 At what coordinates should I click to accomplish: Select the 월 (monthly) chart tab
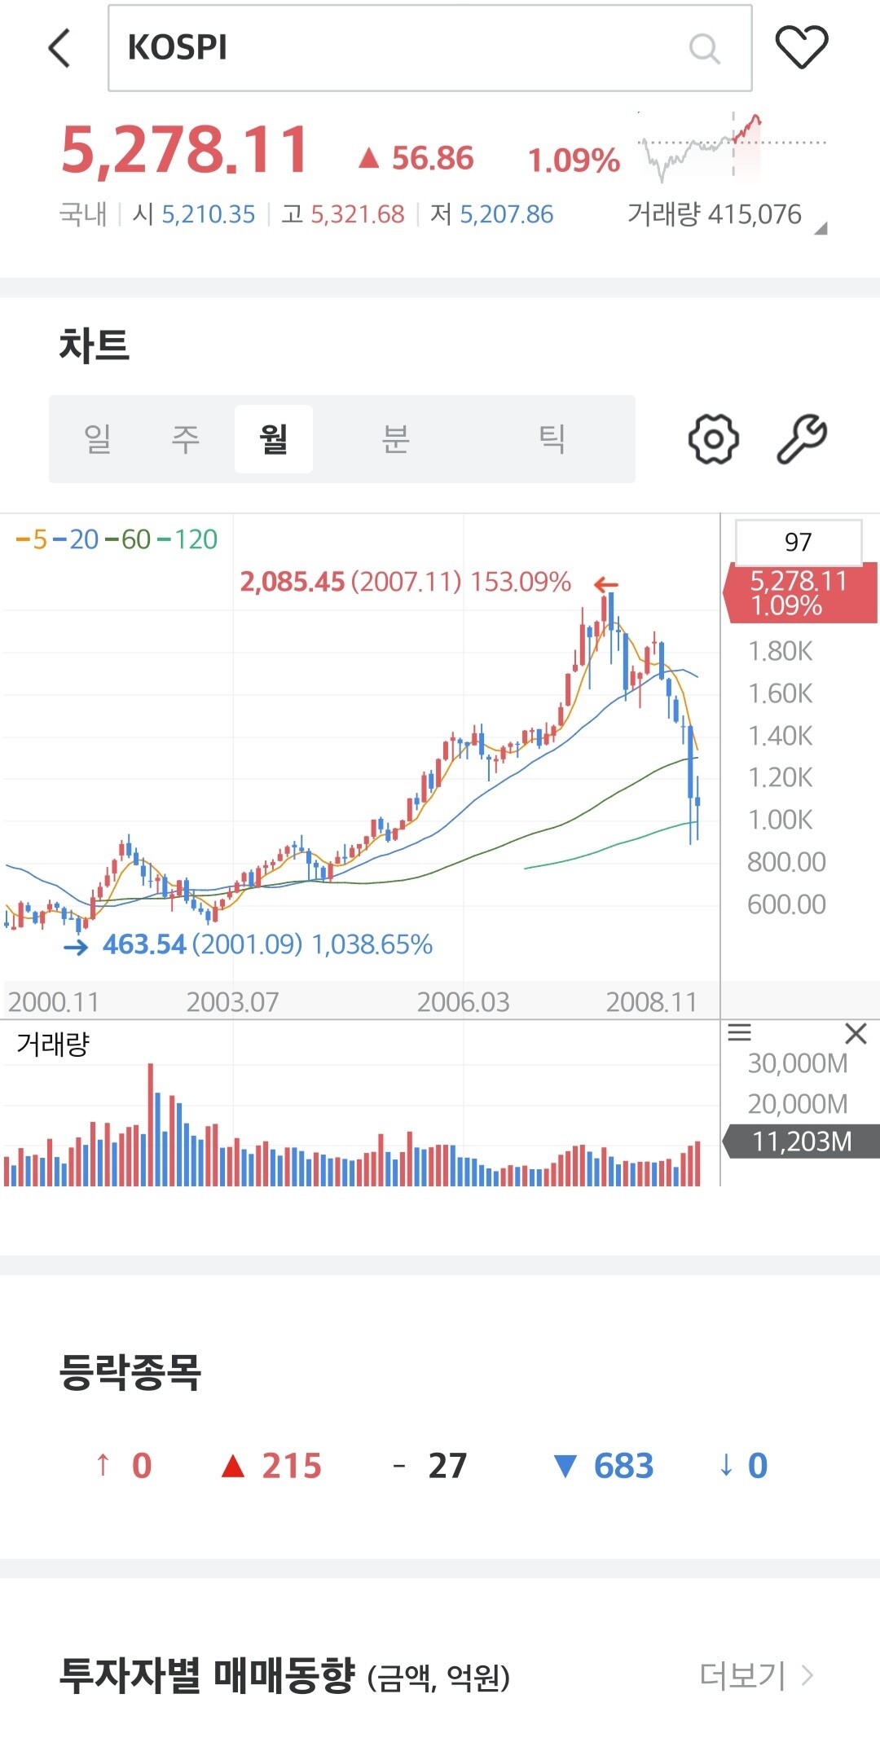click(x=273, y=439)
